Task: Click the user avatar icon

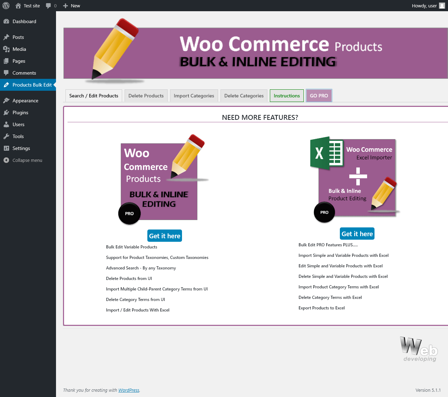Action: (442, 6)
